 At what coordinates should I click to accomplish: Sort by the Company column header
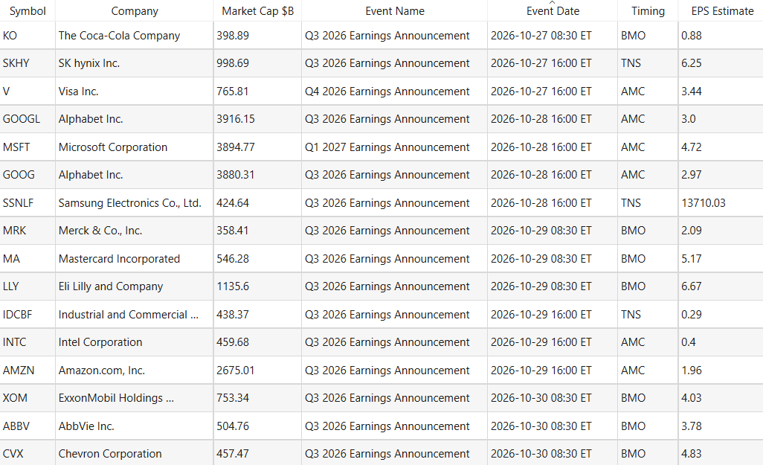point(135,11)
